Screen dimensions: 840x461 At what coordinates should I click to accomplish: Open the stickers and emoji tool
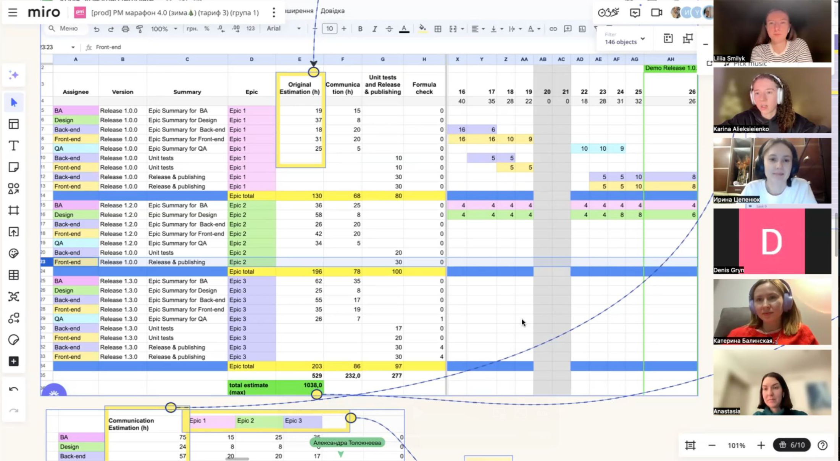(x=14, y=253)
